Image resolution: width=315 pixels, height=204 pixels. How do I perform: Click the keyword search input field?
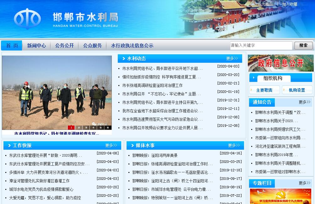261,46
